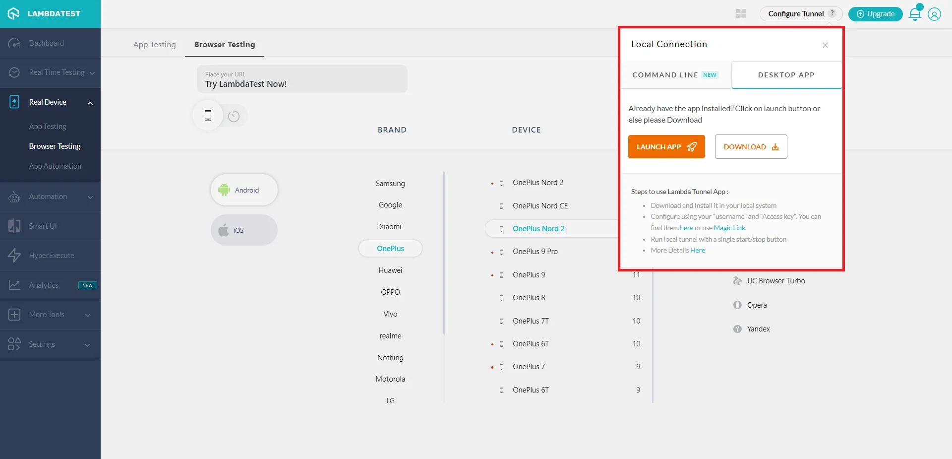Screen dimensions: 952x459
Task: Open the App Testing tab
Action: pyautogui.click(x=154, y=45)
